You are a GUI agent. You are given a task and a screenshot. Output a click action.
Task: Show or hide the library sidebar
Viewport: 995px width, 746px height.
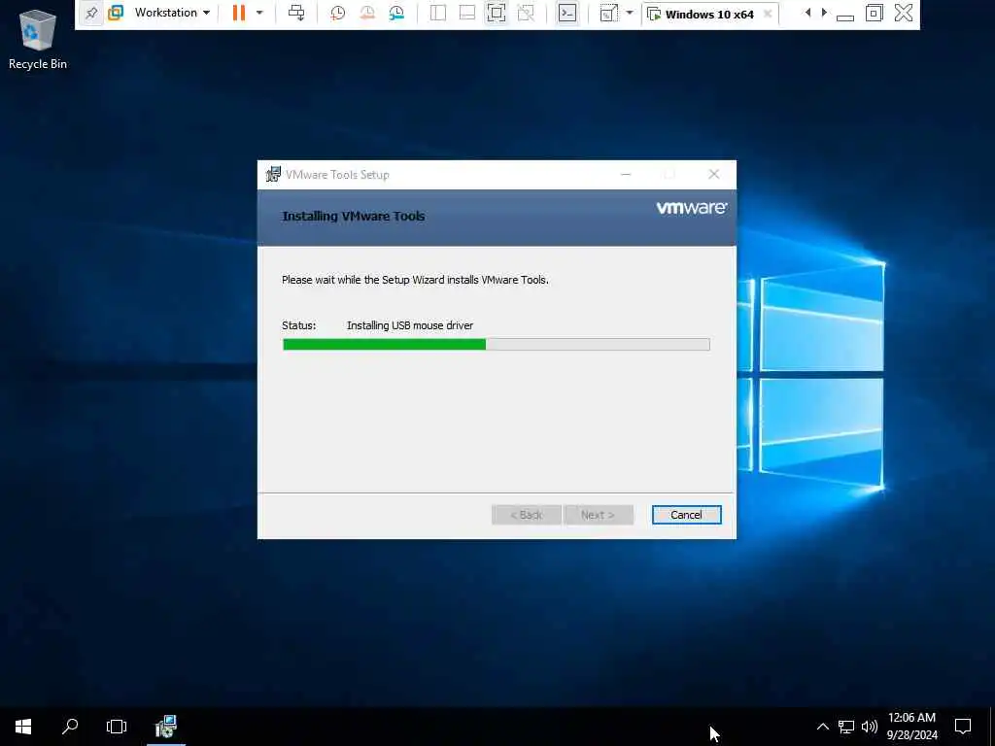(x=438, y=13)
